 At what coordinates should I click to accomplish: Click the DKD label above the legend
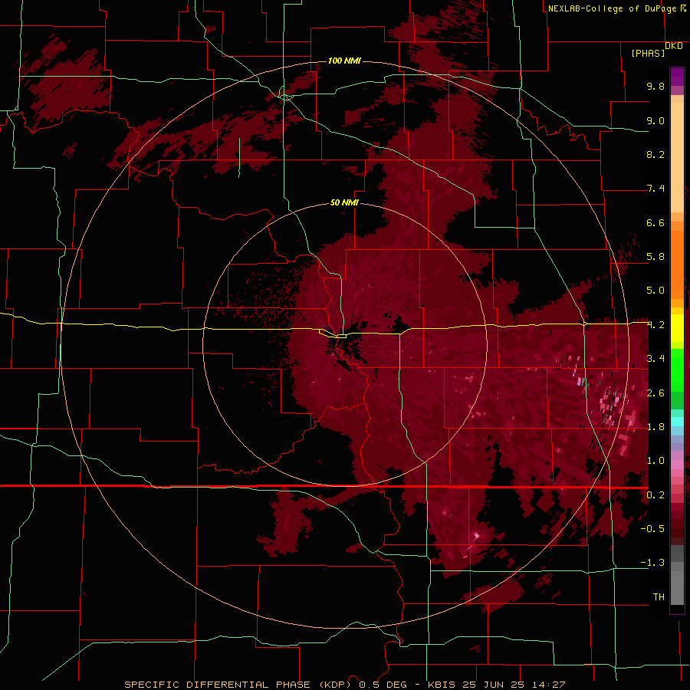pyautogui.click(x=674, y=45)
